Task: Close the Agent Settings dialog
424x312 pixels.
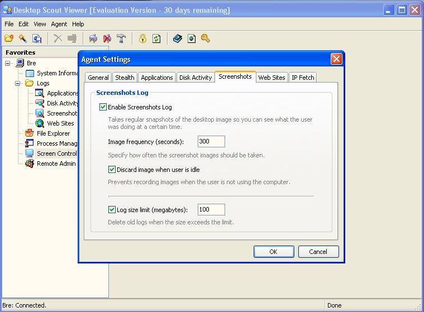Action: click(x=336, y=59)
